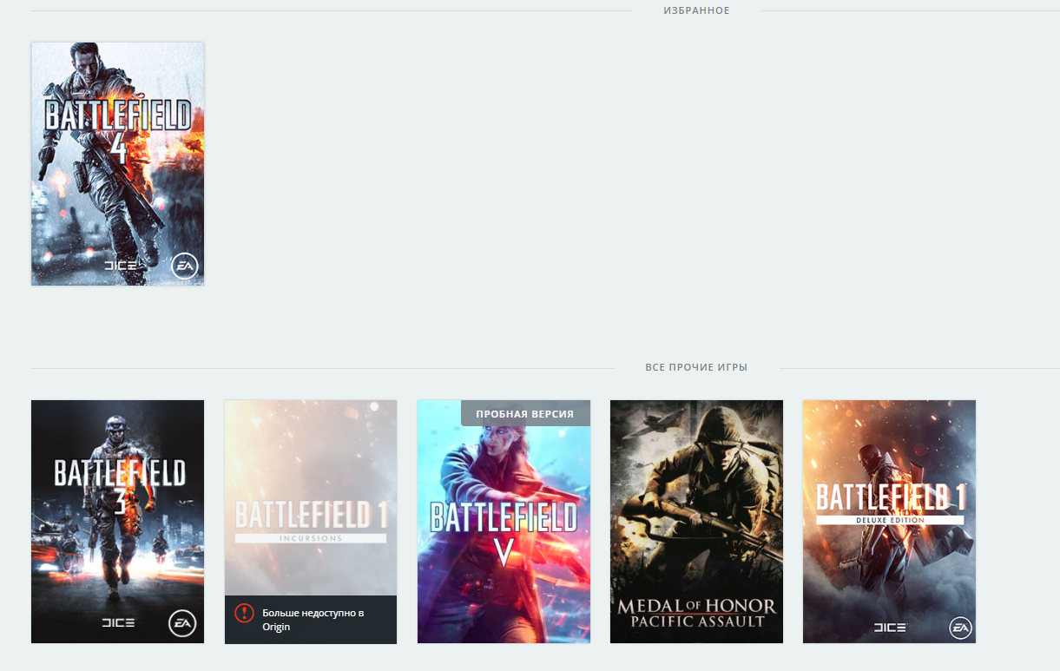Open Battlefield 4 game tile in favorites
This screenshot has height=671, width=1060.
pos(118,164)
